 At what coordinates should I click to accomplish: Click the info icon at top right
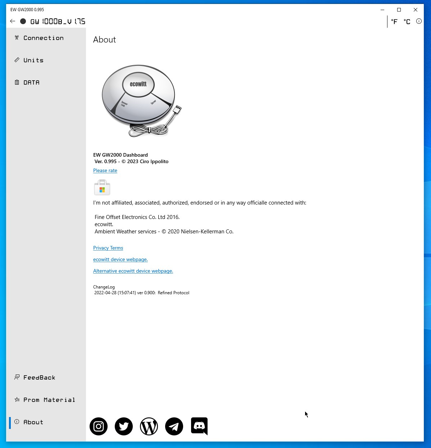coord(418,21)
